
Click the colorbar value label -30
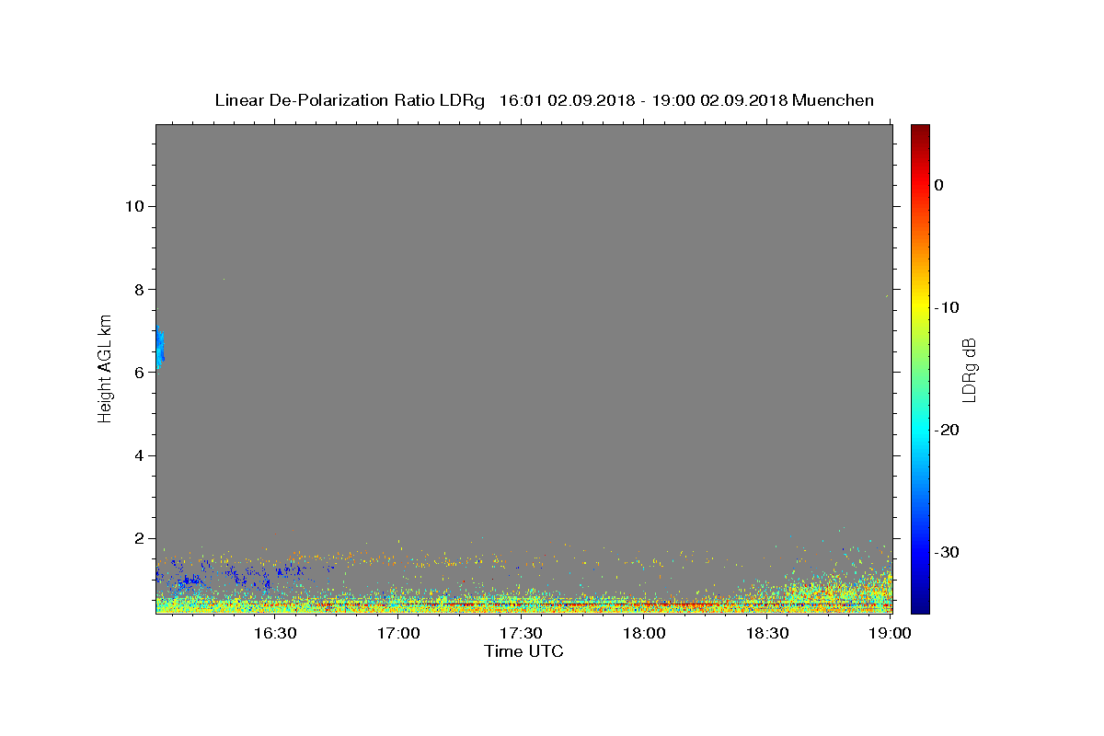(947, 552)
